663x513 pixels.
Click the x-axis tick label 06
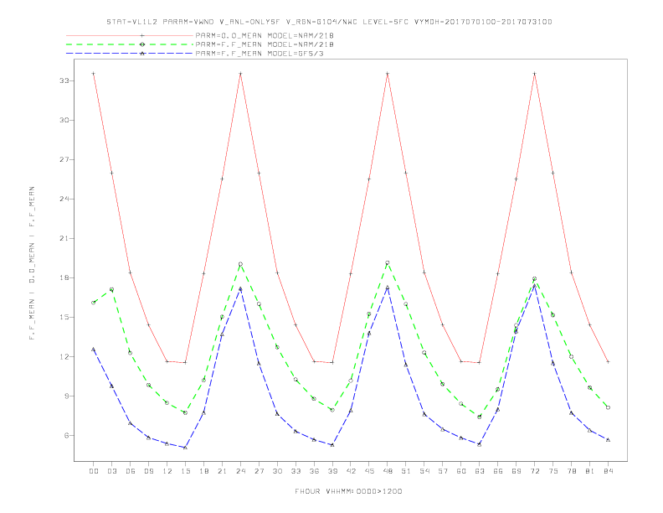tap(131, 471)
